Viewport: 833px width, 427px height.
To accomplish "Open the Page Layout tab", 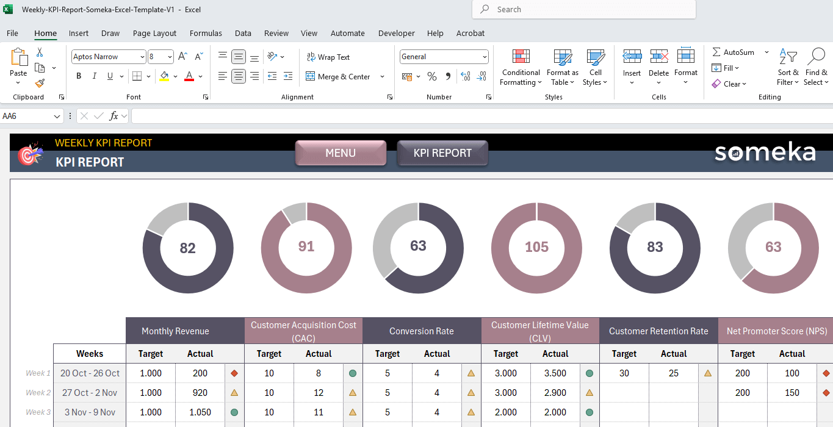I will 154,34.
